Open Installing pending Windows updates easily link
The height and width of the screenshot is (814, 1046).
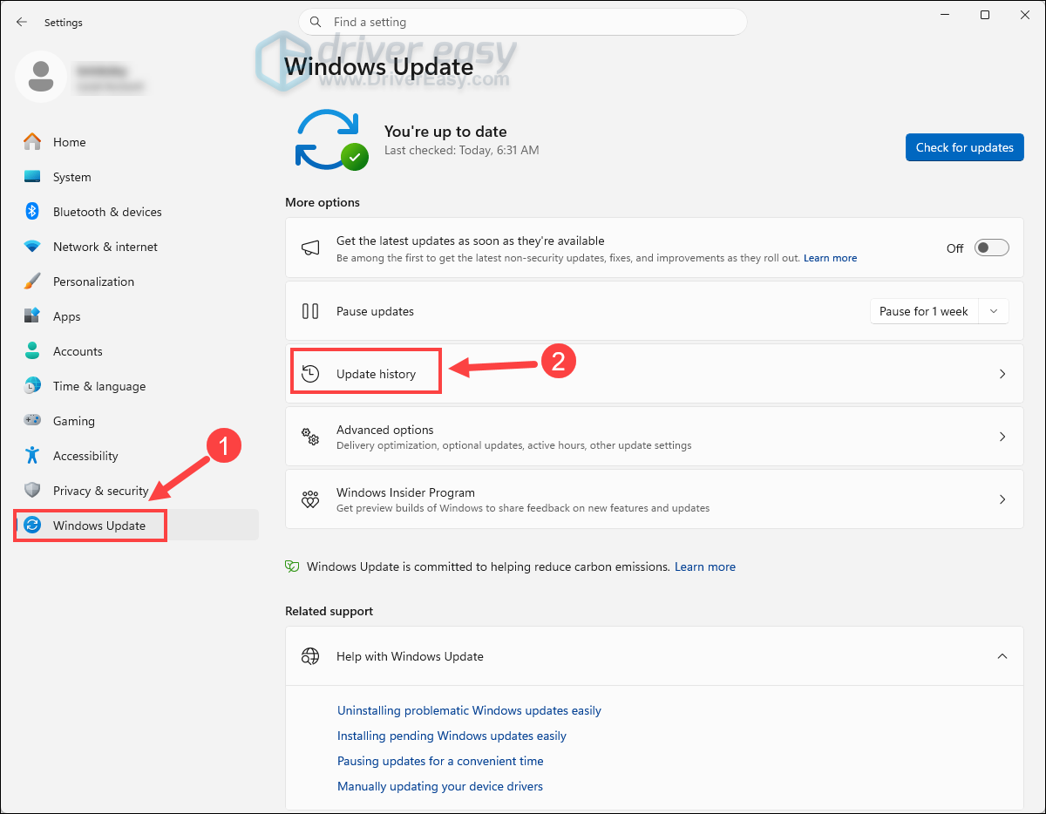point(452,736)
